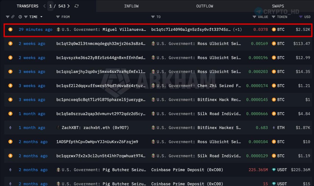Click BTC token icon in $14.35 row
Image resolution: width=314 pixels, height=186 pixels.
coord(274,72)
